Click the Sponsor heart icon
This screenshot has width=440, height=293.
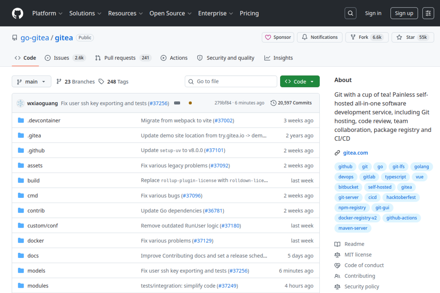268,37
